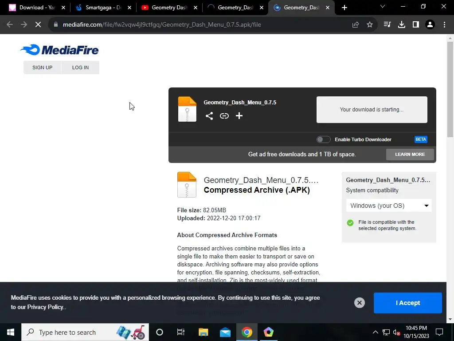Click Chrome icon on taskbar

pos(247,332)
